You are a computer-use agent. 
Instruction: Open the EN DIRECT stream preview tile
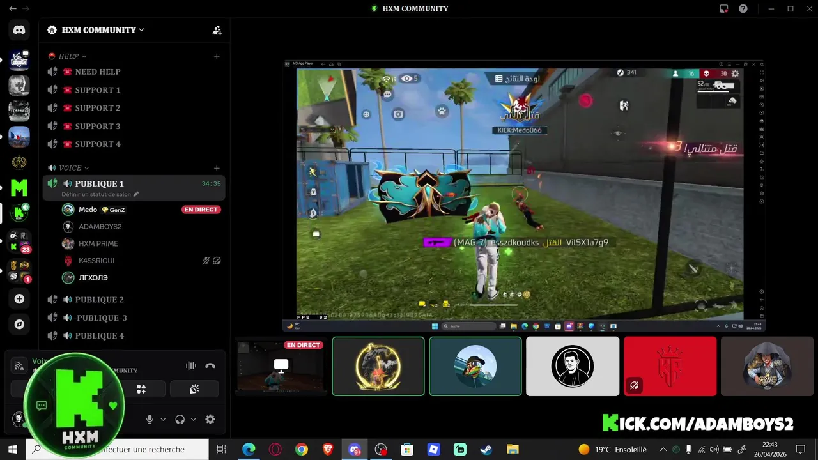(x=281, y=367)
